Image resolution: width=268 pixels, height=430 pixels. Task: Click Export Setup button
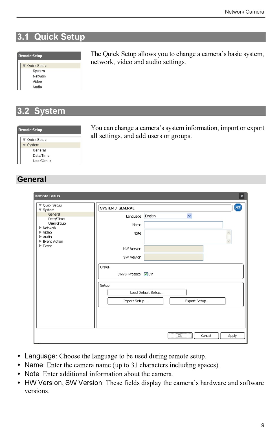(x=197, y=301)
